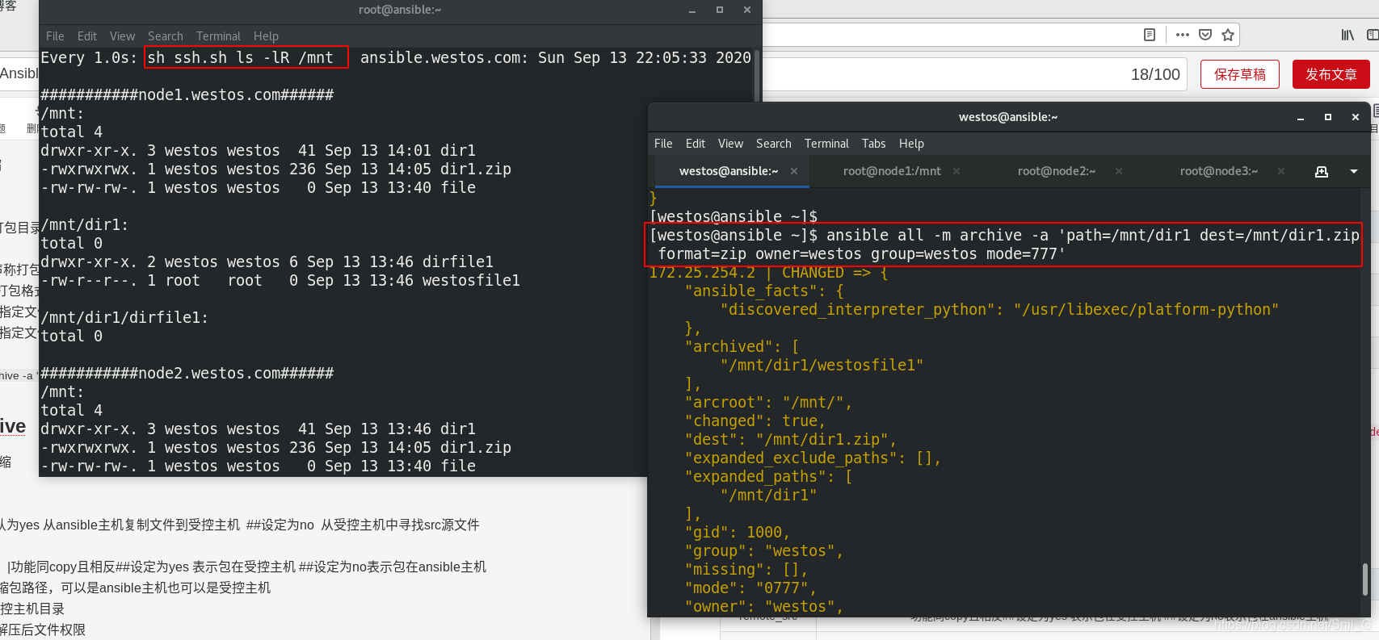Viewport: 1379px width, 640px height.
Task: Open View menu in root@ansible terminal
Action: (x=122, y=36)
